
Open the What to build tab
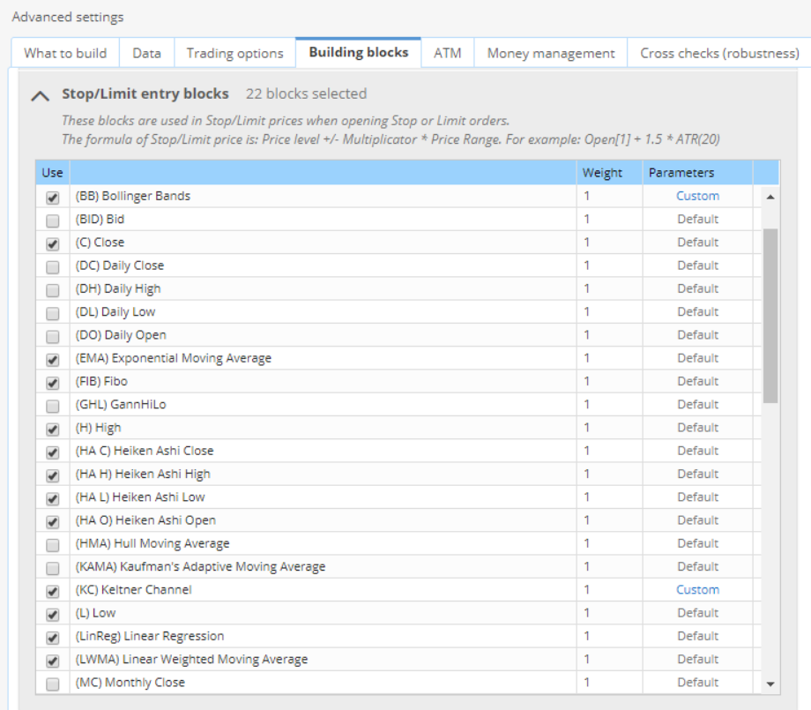coord(65,53)
